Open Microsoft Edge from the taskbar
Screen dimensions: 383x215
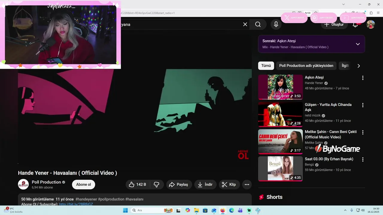pyautogui.click(x=232, y=210)
